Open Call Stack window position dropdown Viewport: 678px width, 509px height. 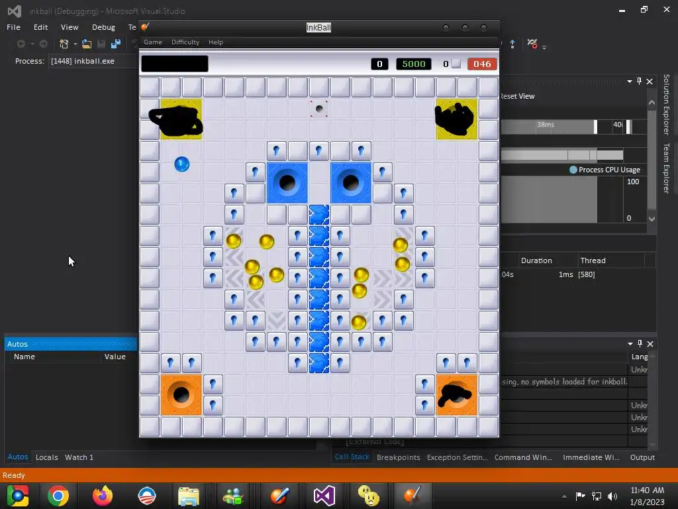[630, 344]
